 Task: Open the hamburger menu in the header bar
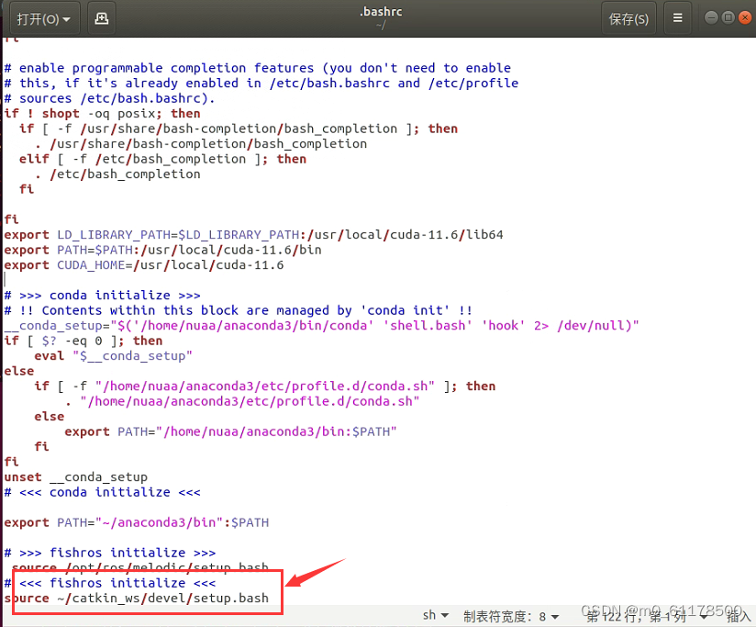677,17
